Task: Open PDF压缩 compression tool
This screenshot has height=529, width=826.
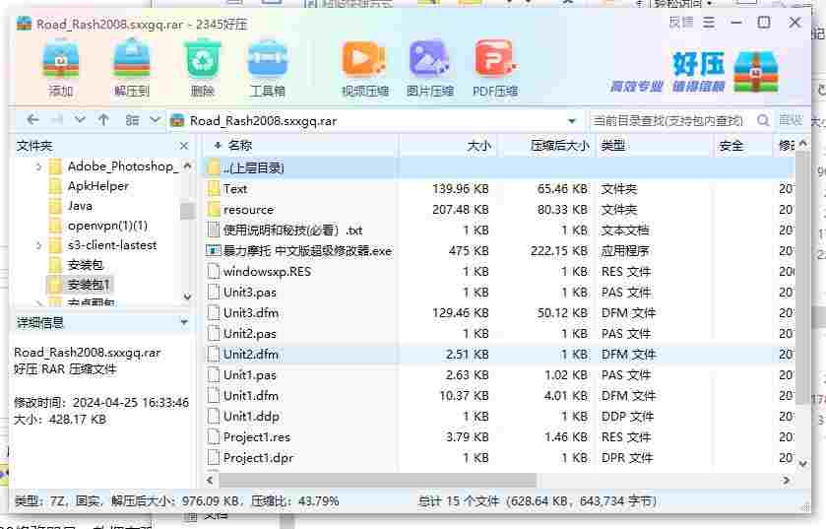Action: coord(495,67)
